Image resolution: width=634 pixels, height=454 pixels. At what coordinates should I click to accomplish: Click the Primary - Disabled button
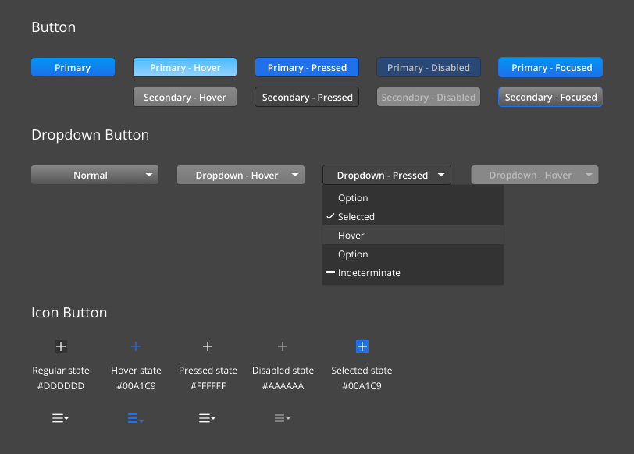428,67
